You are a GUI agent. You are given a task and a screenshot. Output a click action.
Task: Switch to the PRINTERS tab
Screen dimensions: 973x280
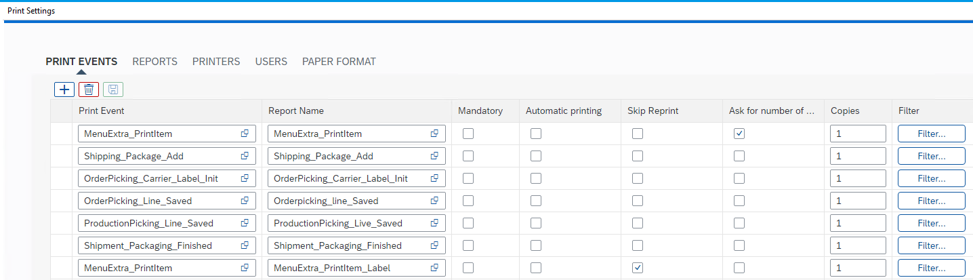216,62
